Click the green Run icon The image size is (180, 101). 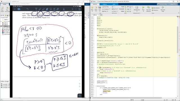(x=143, y=8)
